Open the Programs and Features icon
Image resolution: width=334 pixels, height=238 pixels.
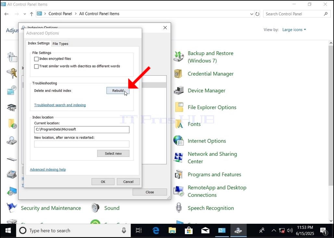(178, 174)
